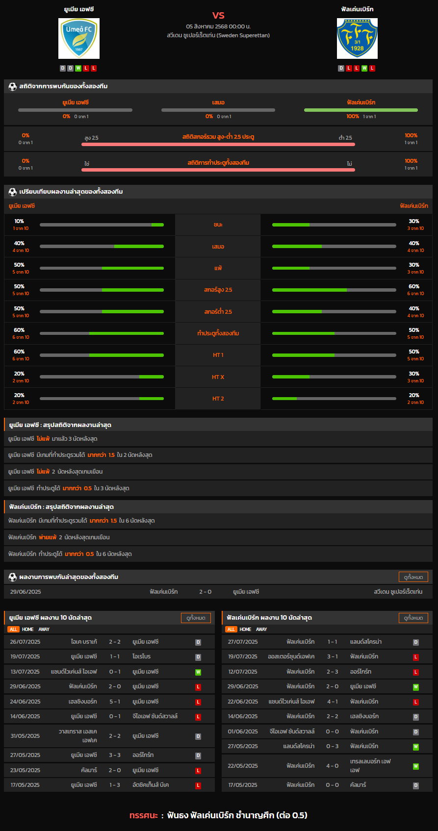Screen dimensions: 438x831
Task: Click D badge on Umeå vs ไอเรโบร row
Action: pos(198,657)
